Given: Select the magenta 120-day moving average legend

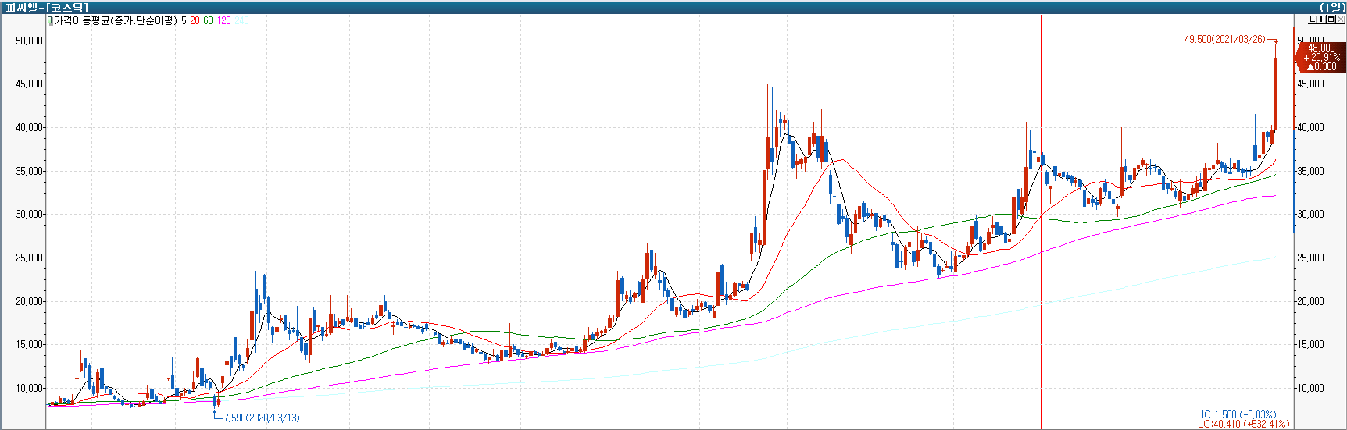Looking at the screenshot, I should [x=224, y=21].
